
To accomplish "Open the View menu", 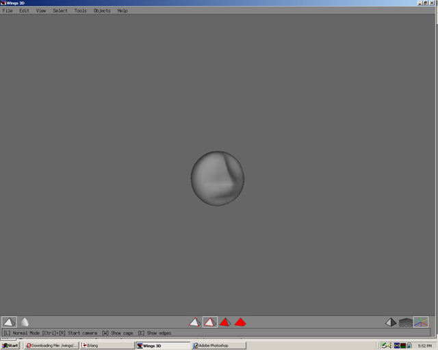I will pos(41,11).
